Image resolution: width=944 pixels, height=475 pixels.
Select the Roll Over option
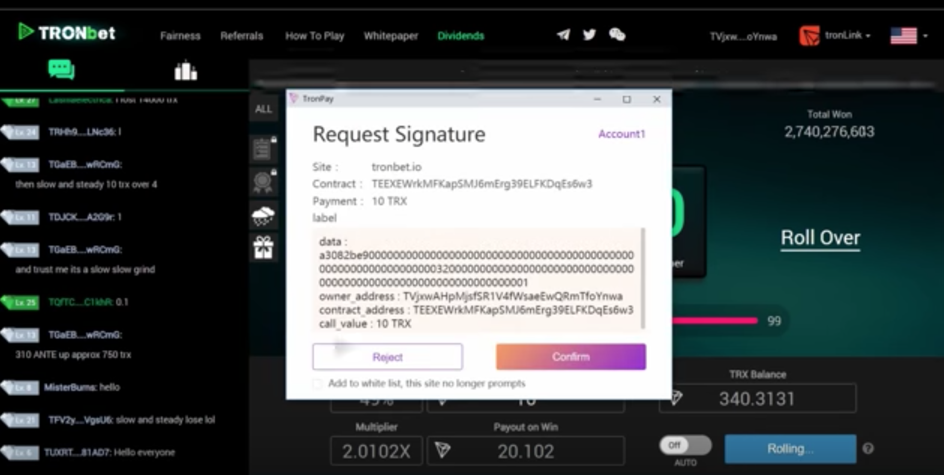(x=820, y=237)
